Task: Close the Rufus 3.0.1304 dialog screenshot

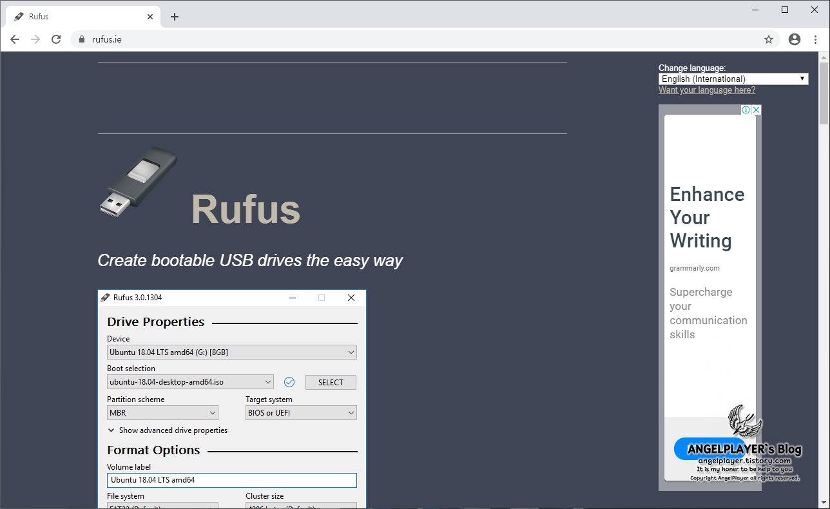Action: [351, 298]
